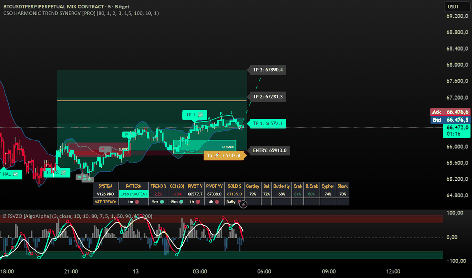Click the 15m MTF trend green dot
This screenshot has height=278, width=472.
(181, 202)
